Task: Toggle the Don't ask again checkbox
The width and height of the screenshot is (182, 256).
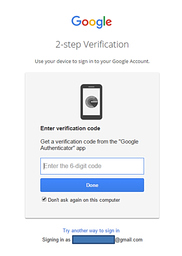Action: 44,199
